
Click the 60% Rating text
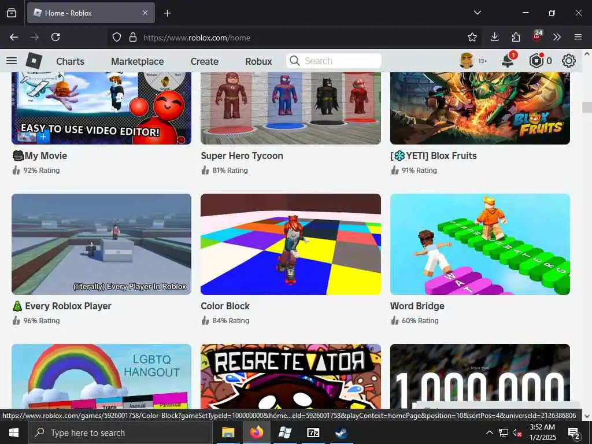click(420, 320)
